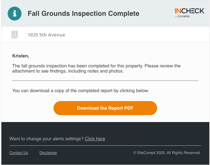
Task: Click the © symbol in the footer
Action: (135, 153)
